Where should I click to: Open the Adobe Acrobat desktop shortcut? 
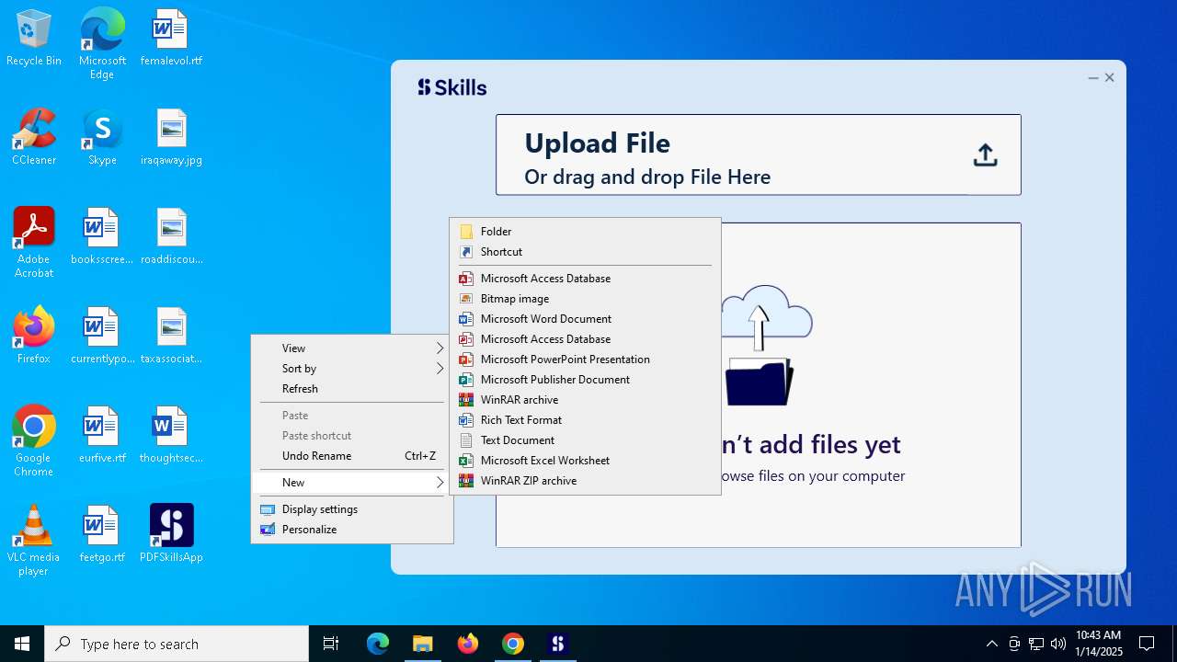point(34,242)
